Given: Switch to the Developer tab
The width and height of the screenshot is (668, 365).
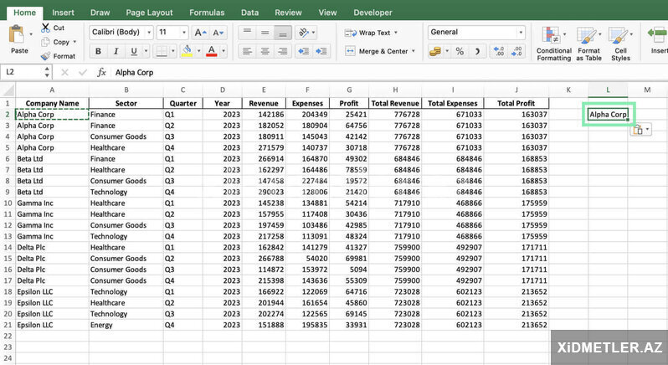Looking at the screenshot, I should click(373, 13).
